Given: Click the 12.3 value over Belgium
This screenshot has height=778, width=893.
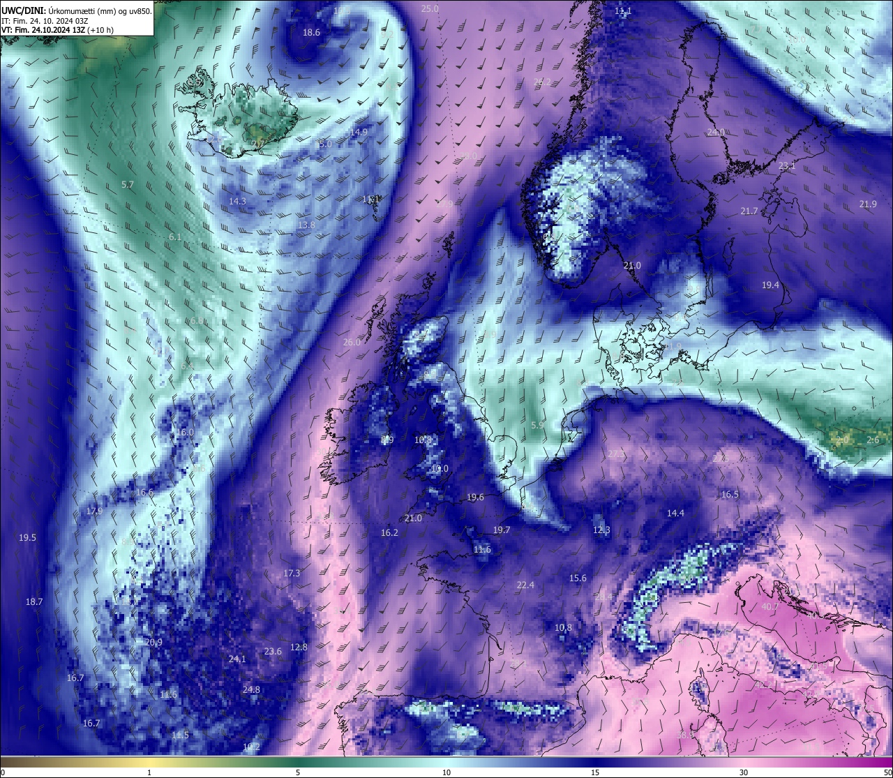Looking at the screenshot, I should (601, 530).
